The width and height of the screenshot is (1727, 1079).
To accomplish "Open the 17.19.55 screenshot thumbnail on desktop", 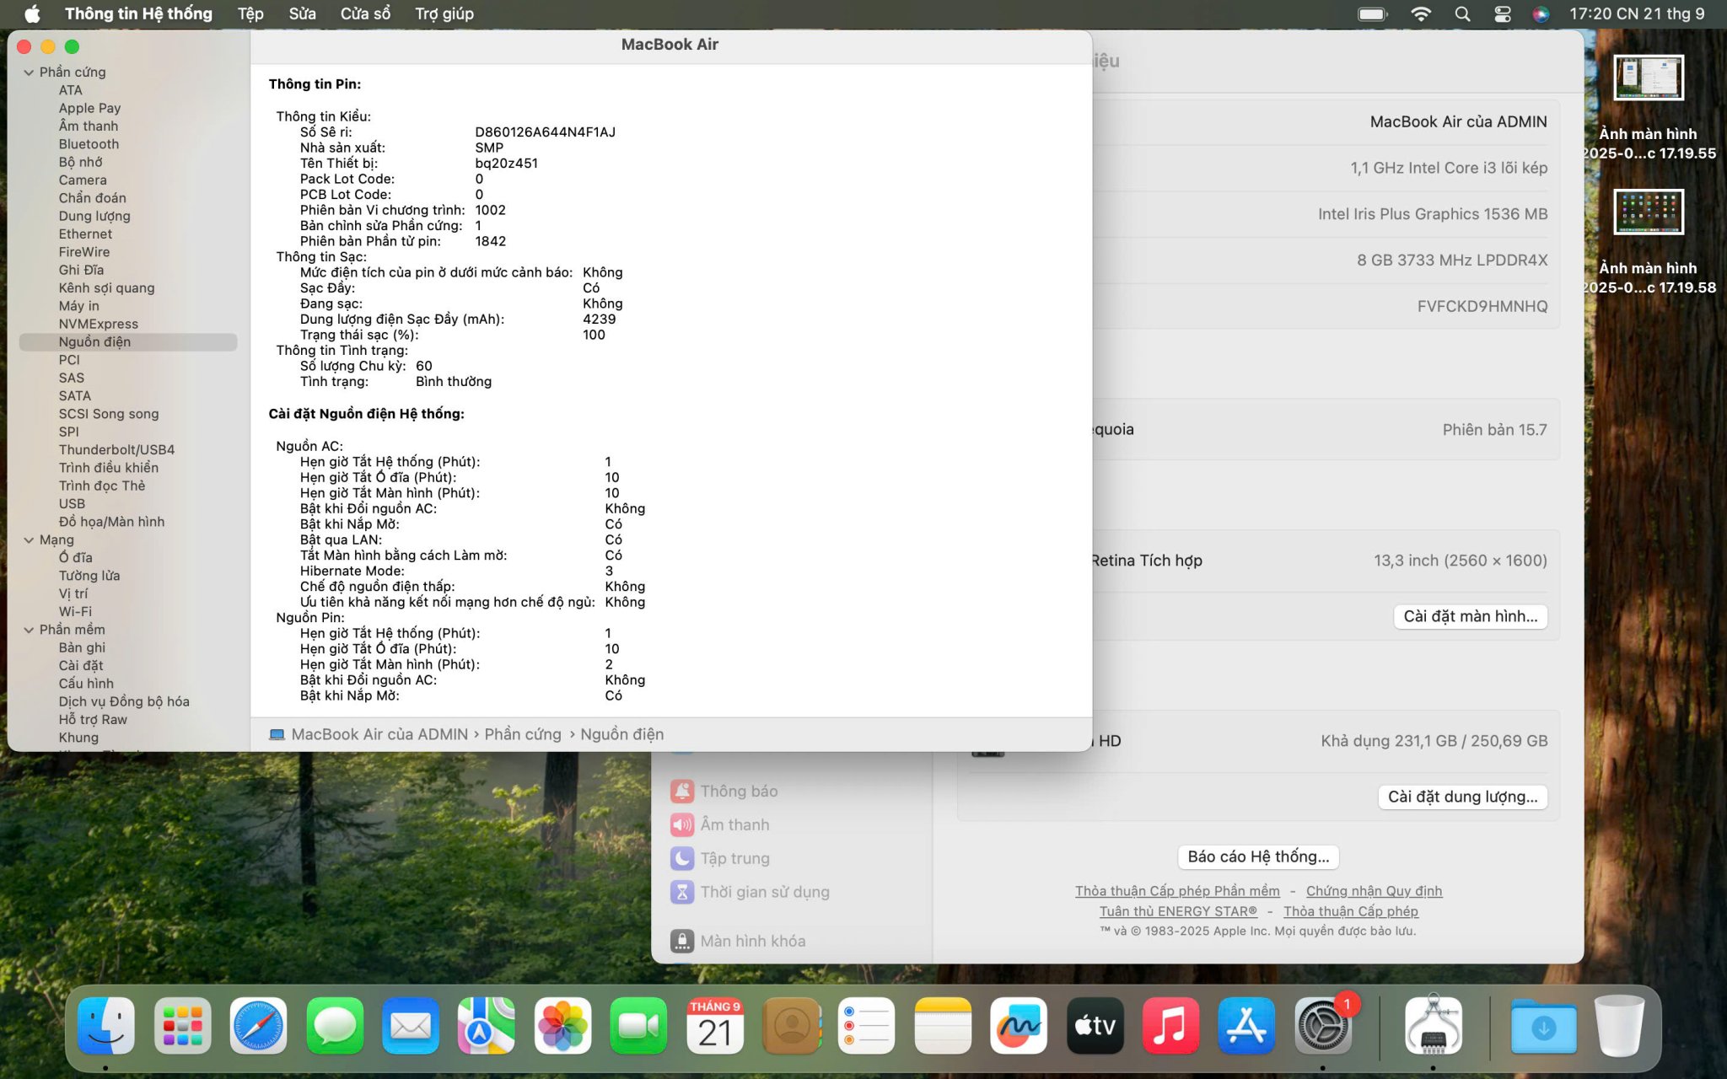I will 1648,78.
